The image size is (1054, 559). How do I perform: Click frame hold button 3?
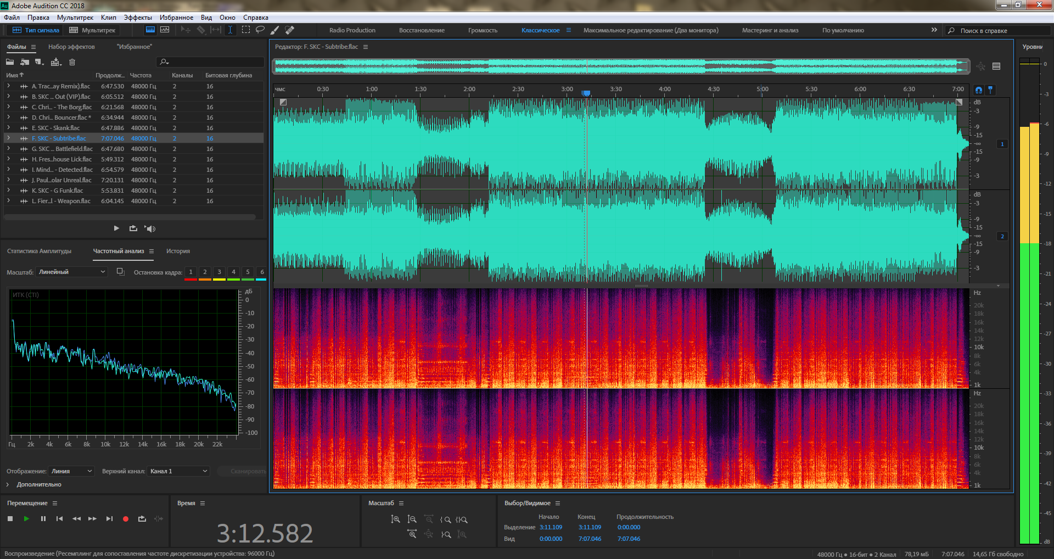[x=219, y=272]
